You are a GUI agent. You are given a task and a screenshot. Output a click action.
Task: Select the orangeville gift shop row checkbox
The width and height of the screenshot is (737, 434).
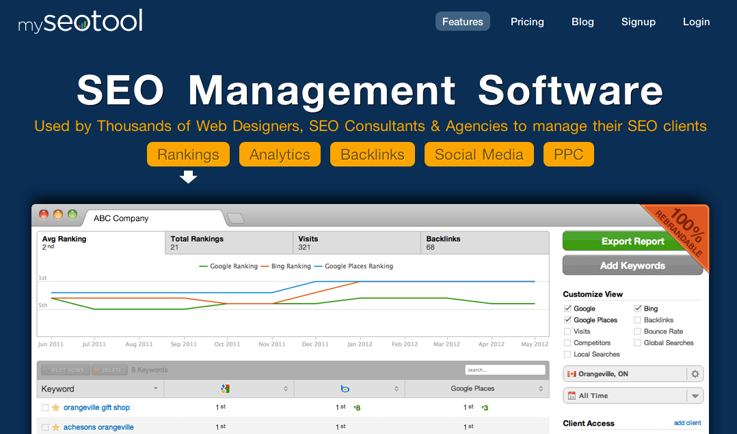pyautogui.click(x=45, y=407)
